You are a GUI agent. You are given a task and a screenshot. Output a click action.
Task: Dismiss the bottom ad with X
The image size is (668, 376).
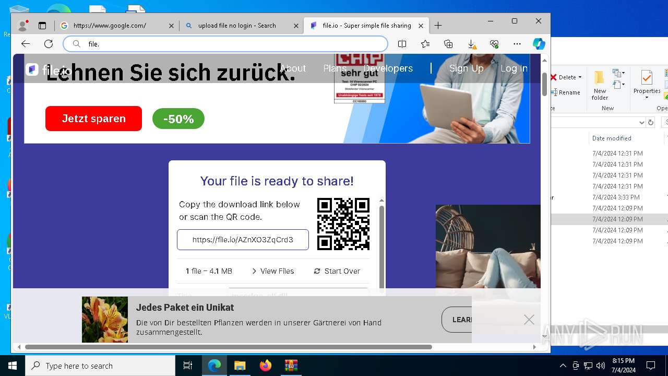click(x=529, y=320)
